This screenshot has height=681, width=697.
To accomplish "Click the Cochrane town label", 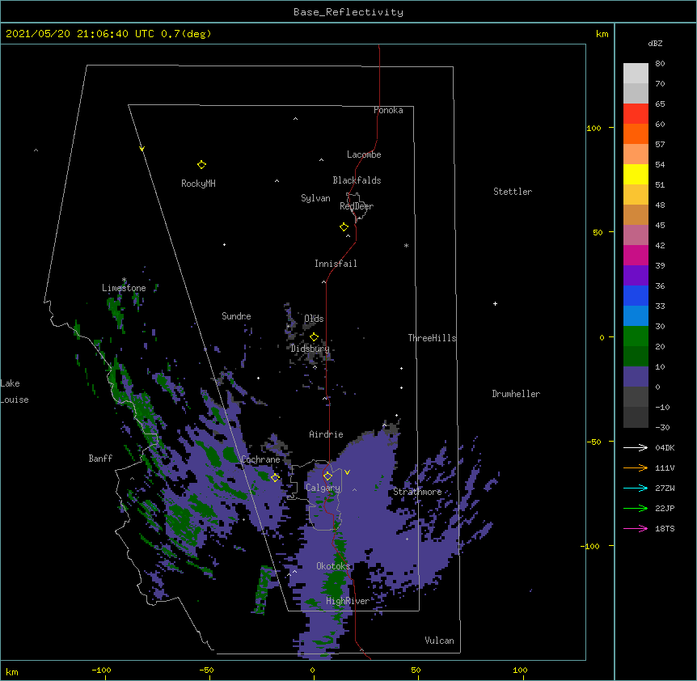I will pyautogui.click(x=260, y=459).
